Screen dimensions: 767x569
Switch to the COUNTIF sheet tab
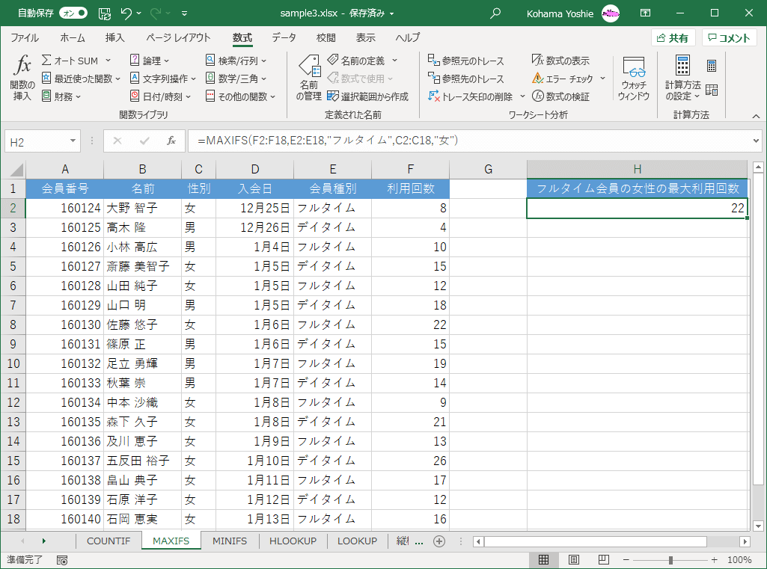(109, 541)
